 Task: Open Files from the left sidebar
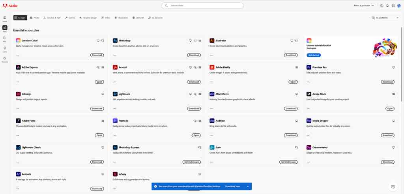tap(5, 39)
